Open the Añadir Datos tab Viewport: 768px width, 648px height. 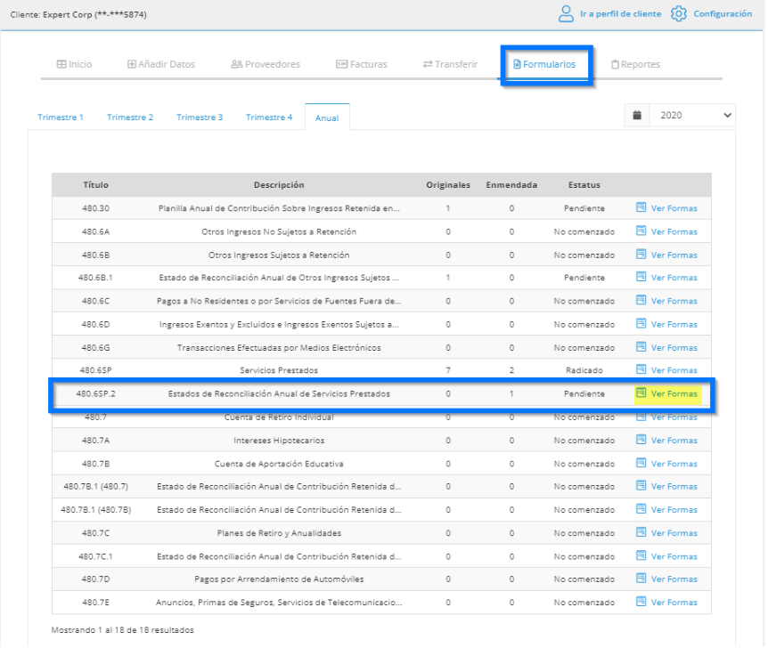(161, 64)
